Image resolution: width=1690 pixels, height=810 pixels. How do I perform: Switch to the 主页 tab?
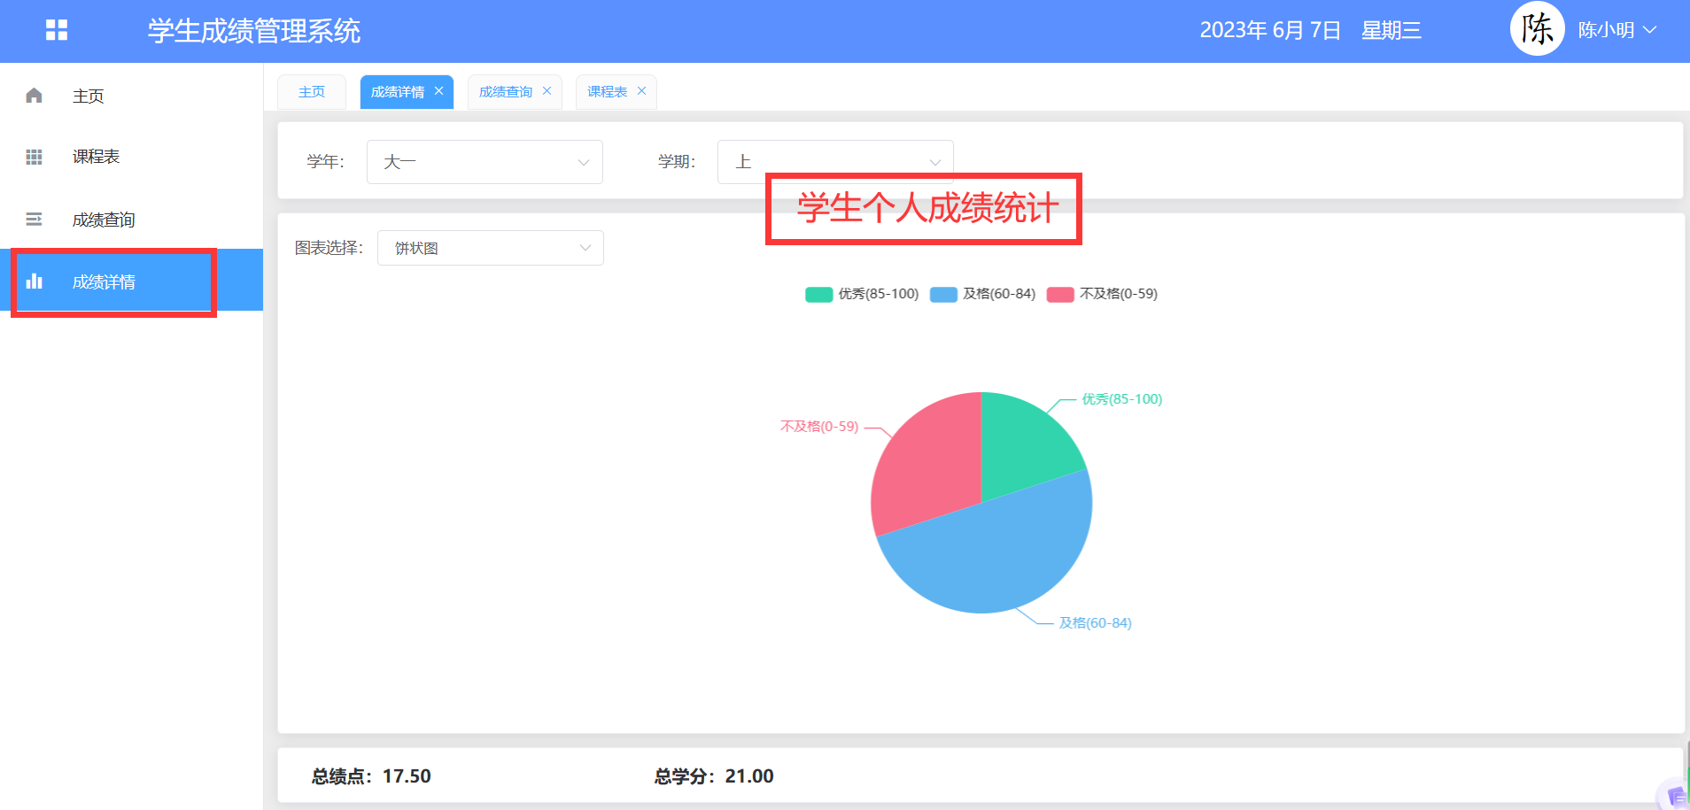[312, 92]
